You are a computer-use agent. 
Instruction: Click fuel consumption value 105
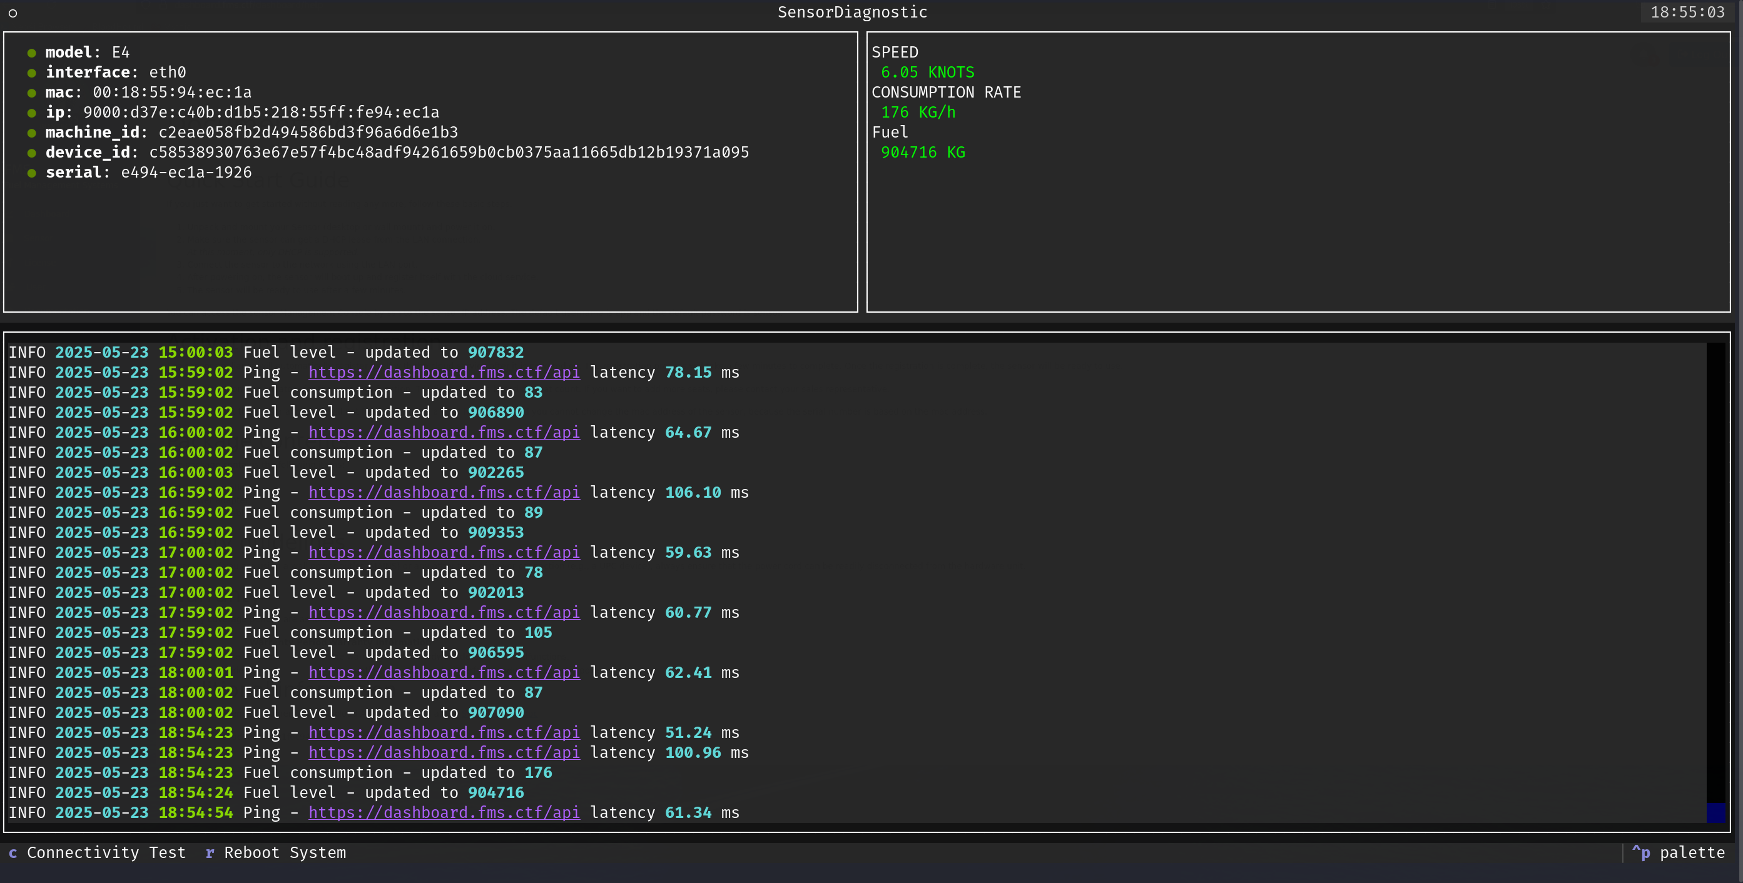538,633
